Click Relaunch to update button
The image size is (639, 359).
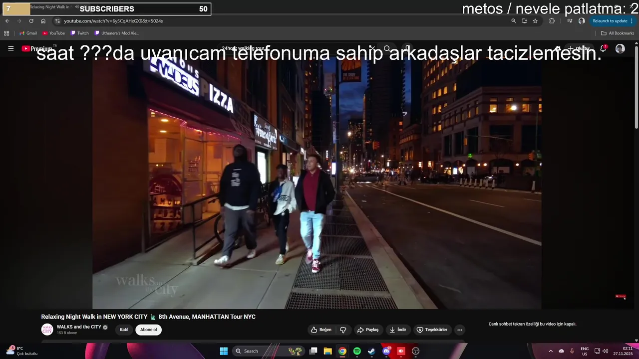610,21
